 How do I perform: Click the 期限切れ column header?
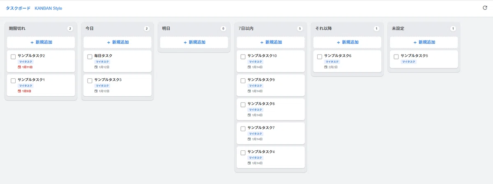click(17, 29)
